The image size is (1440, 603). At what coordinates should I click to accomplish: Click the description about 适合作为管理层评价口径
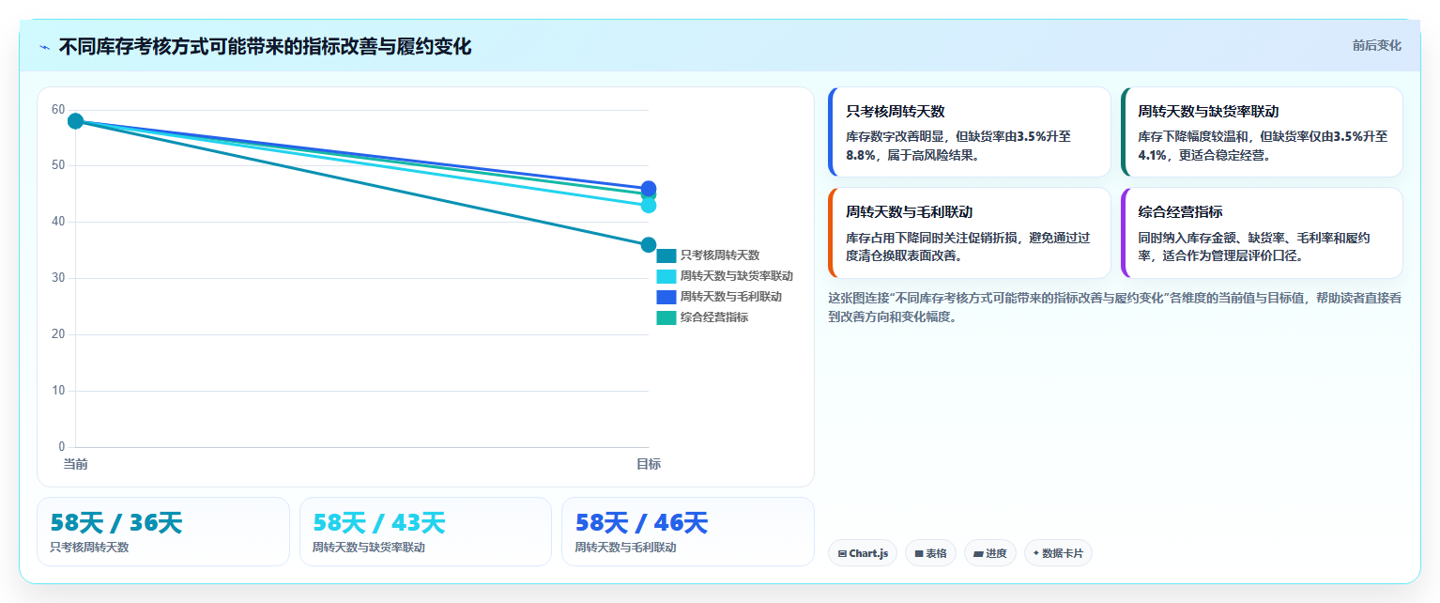[x=1253, y=246]
